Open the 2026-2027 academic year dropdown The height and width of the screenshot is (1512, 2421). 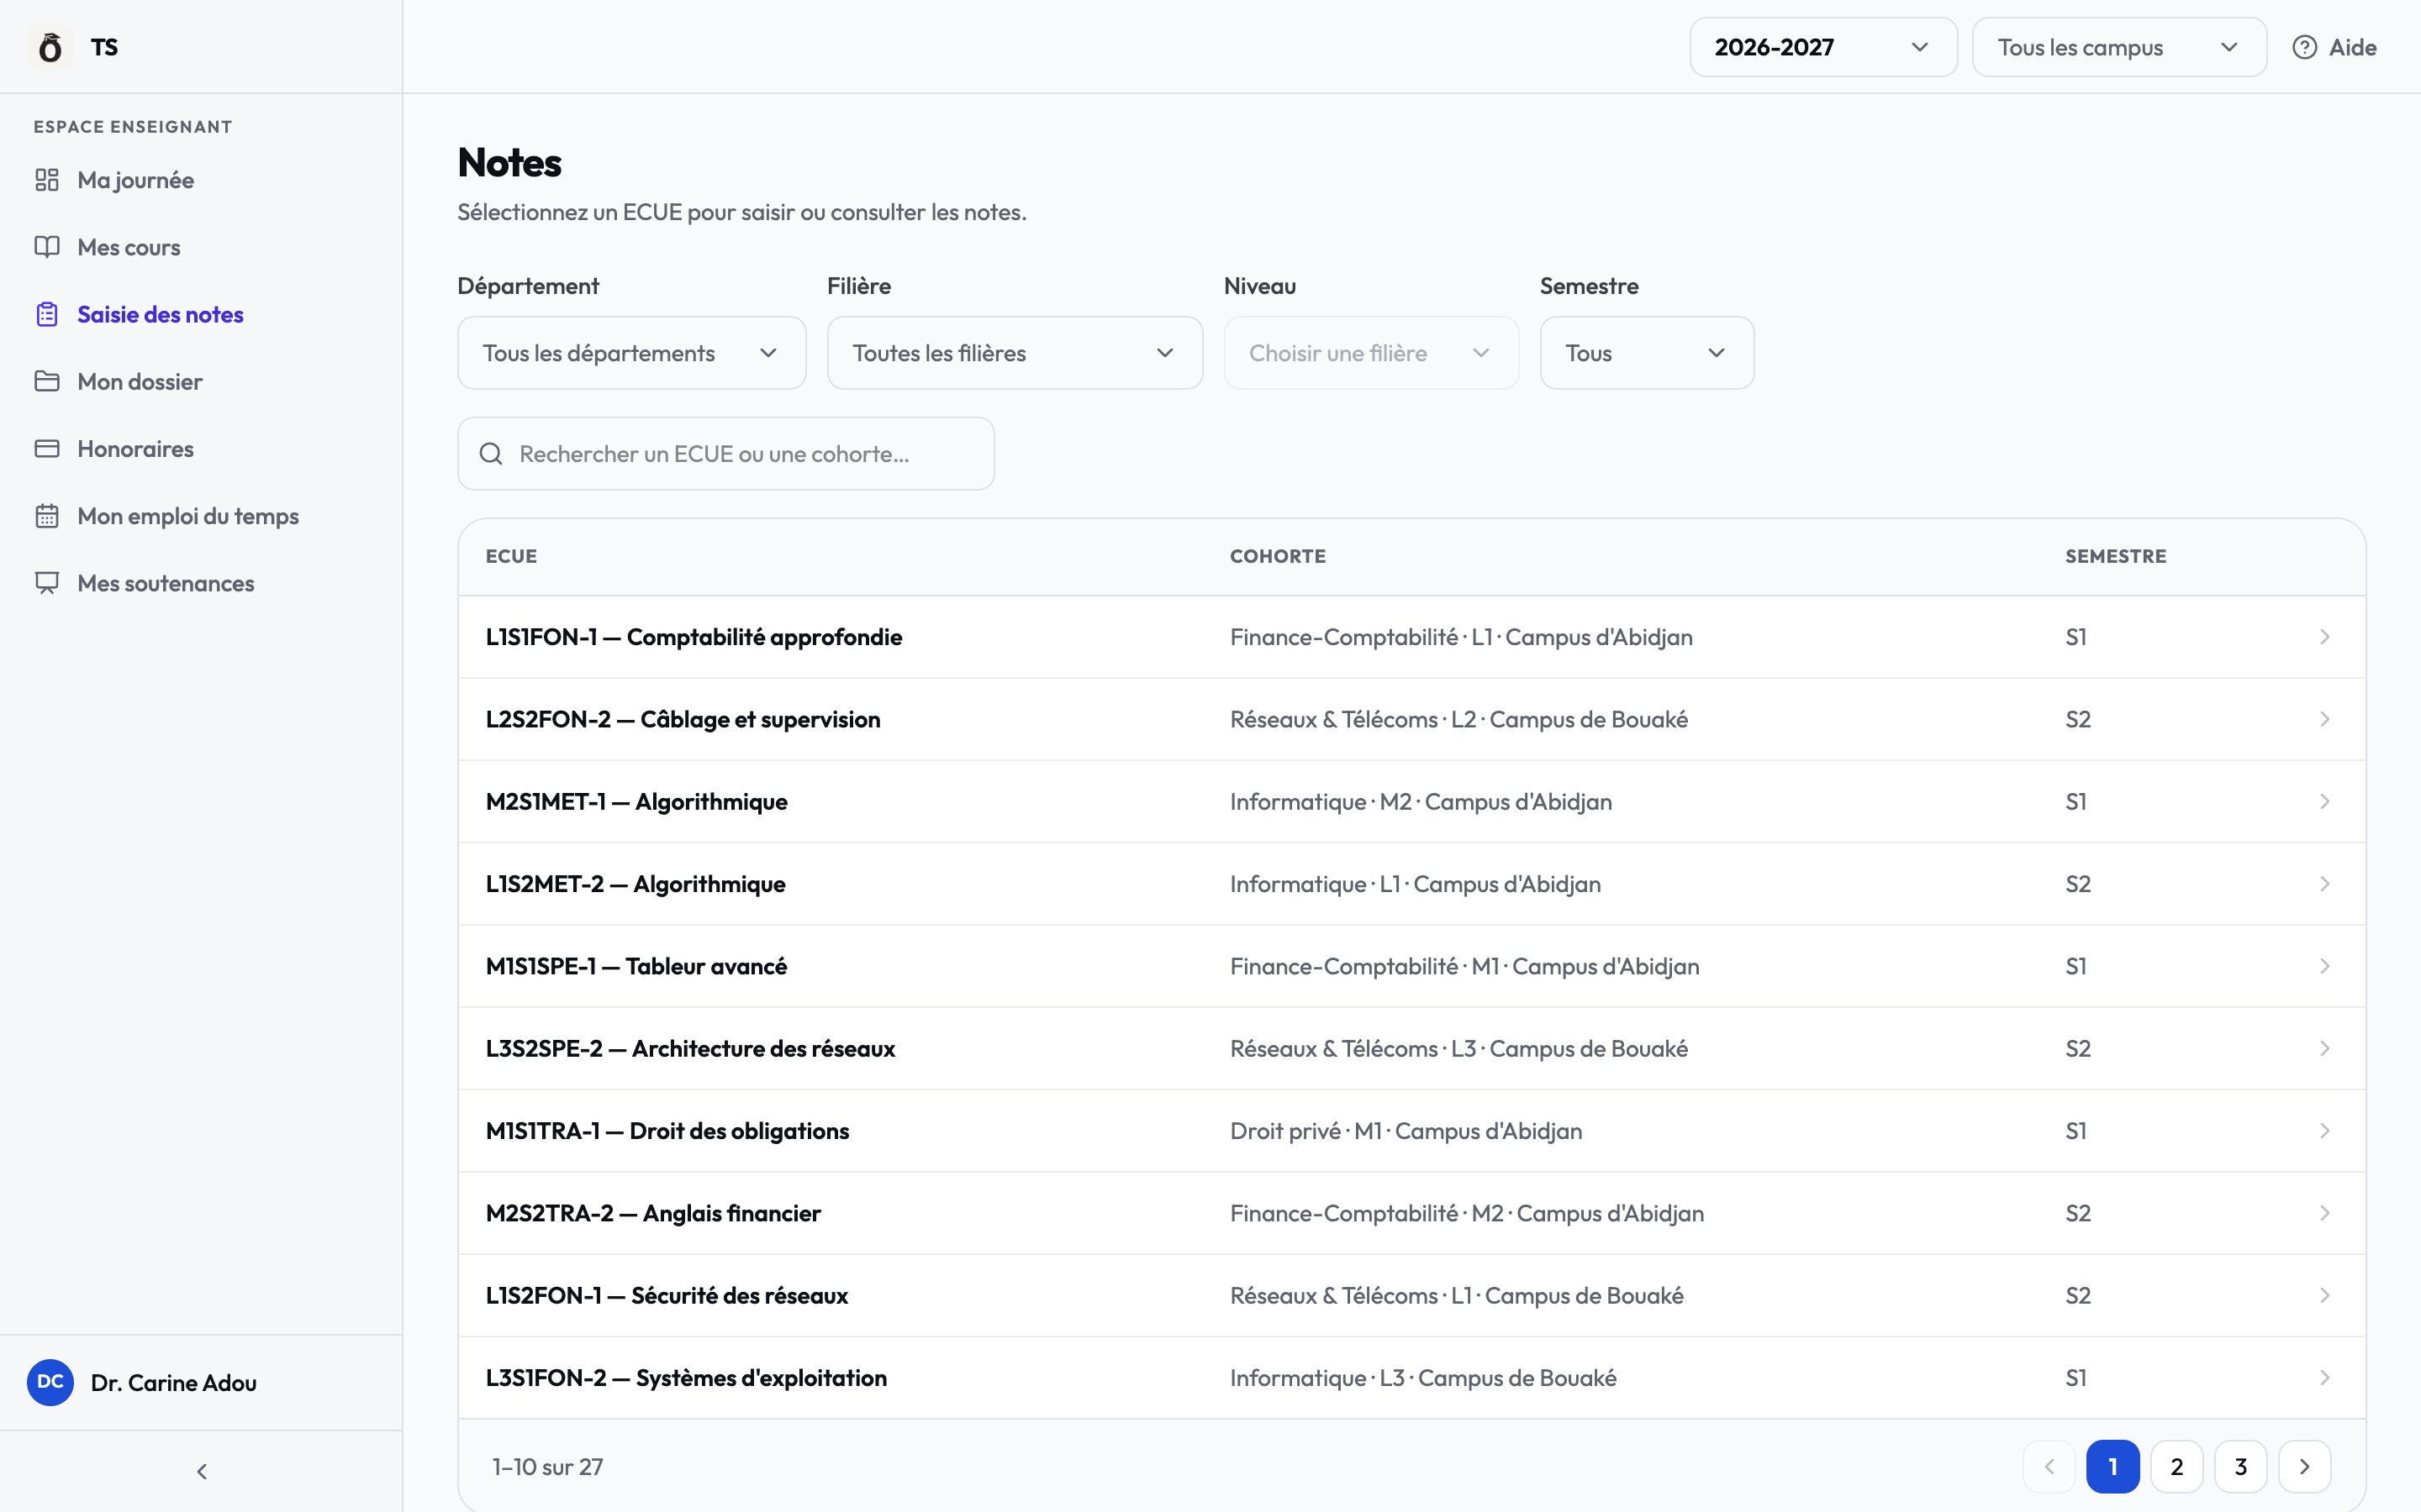1822,47
